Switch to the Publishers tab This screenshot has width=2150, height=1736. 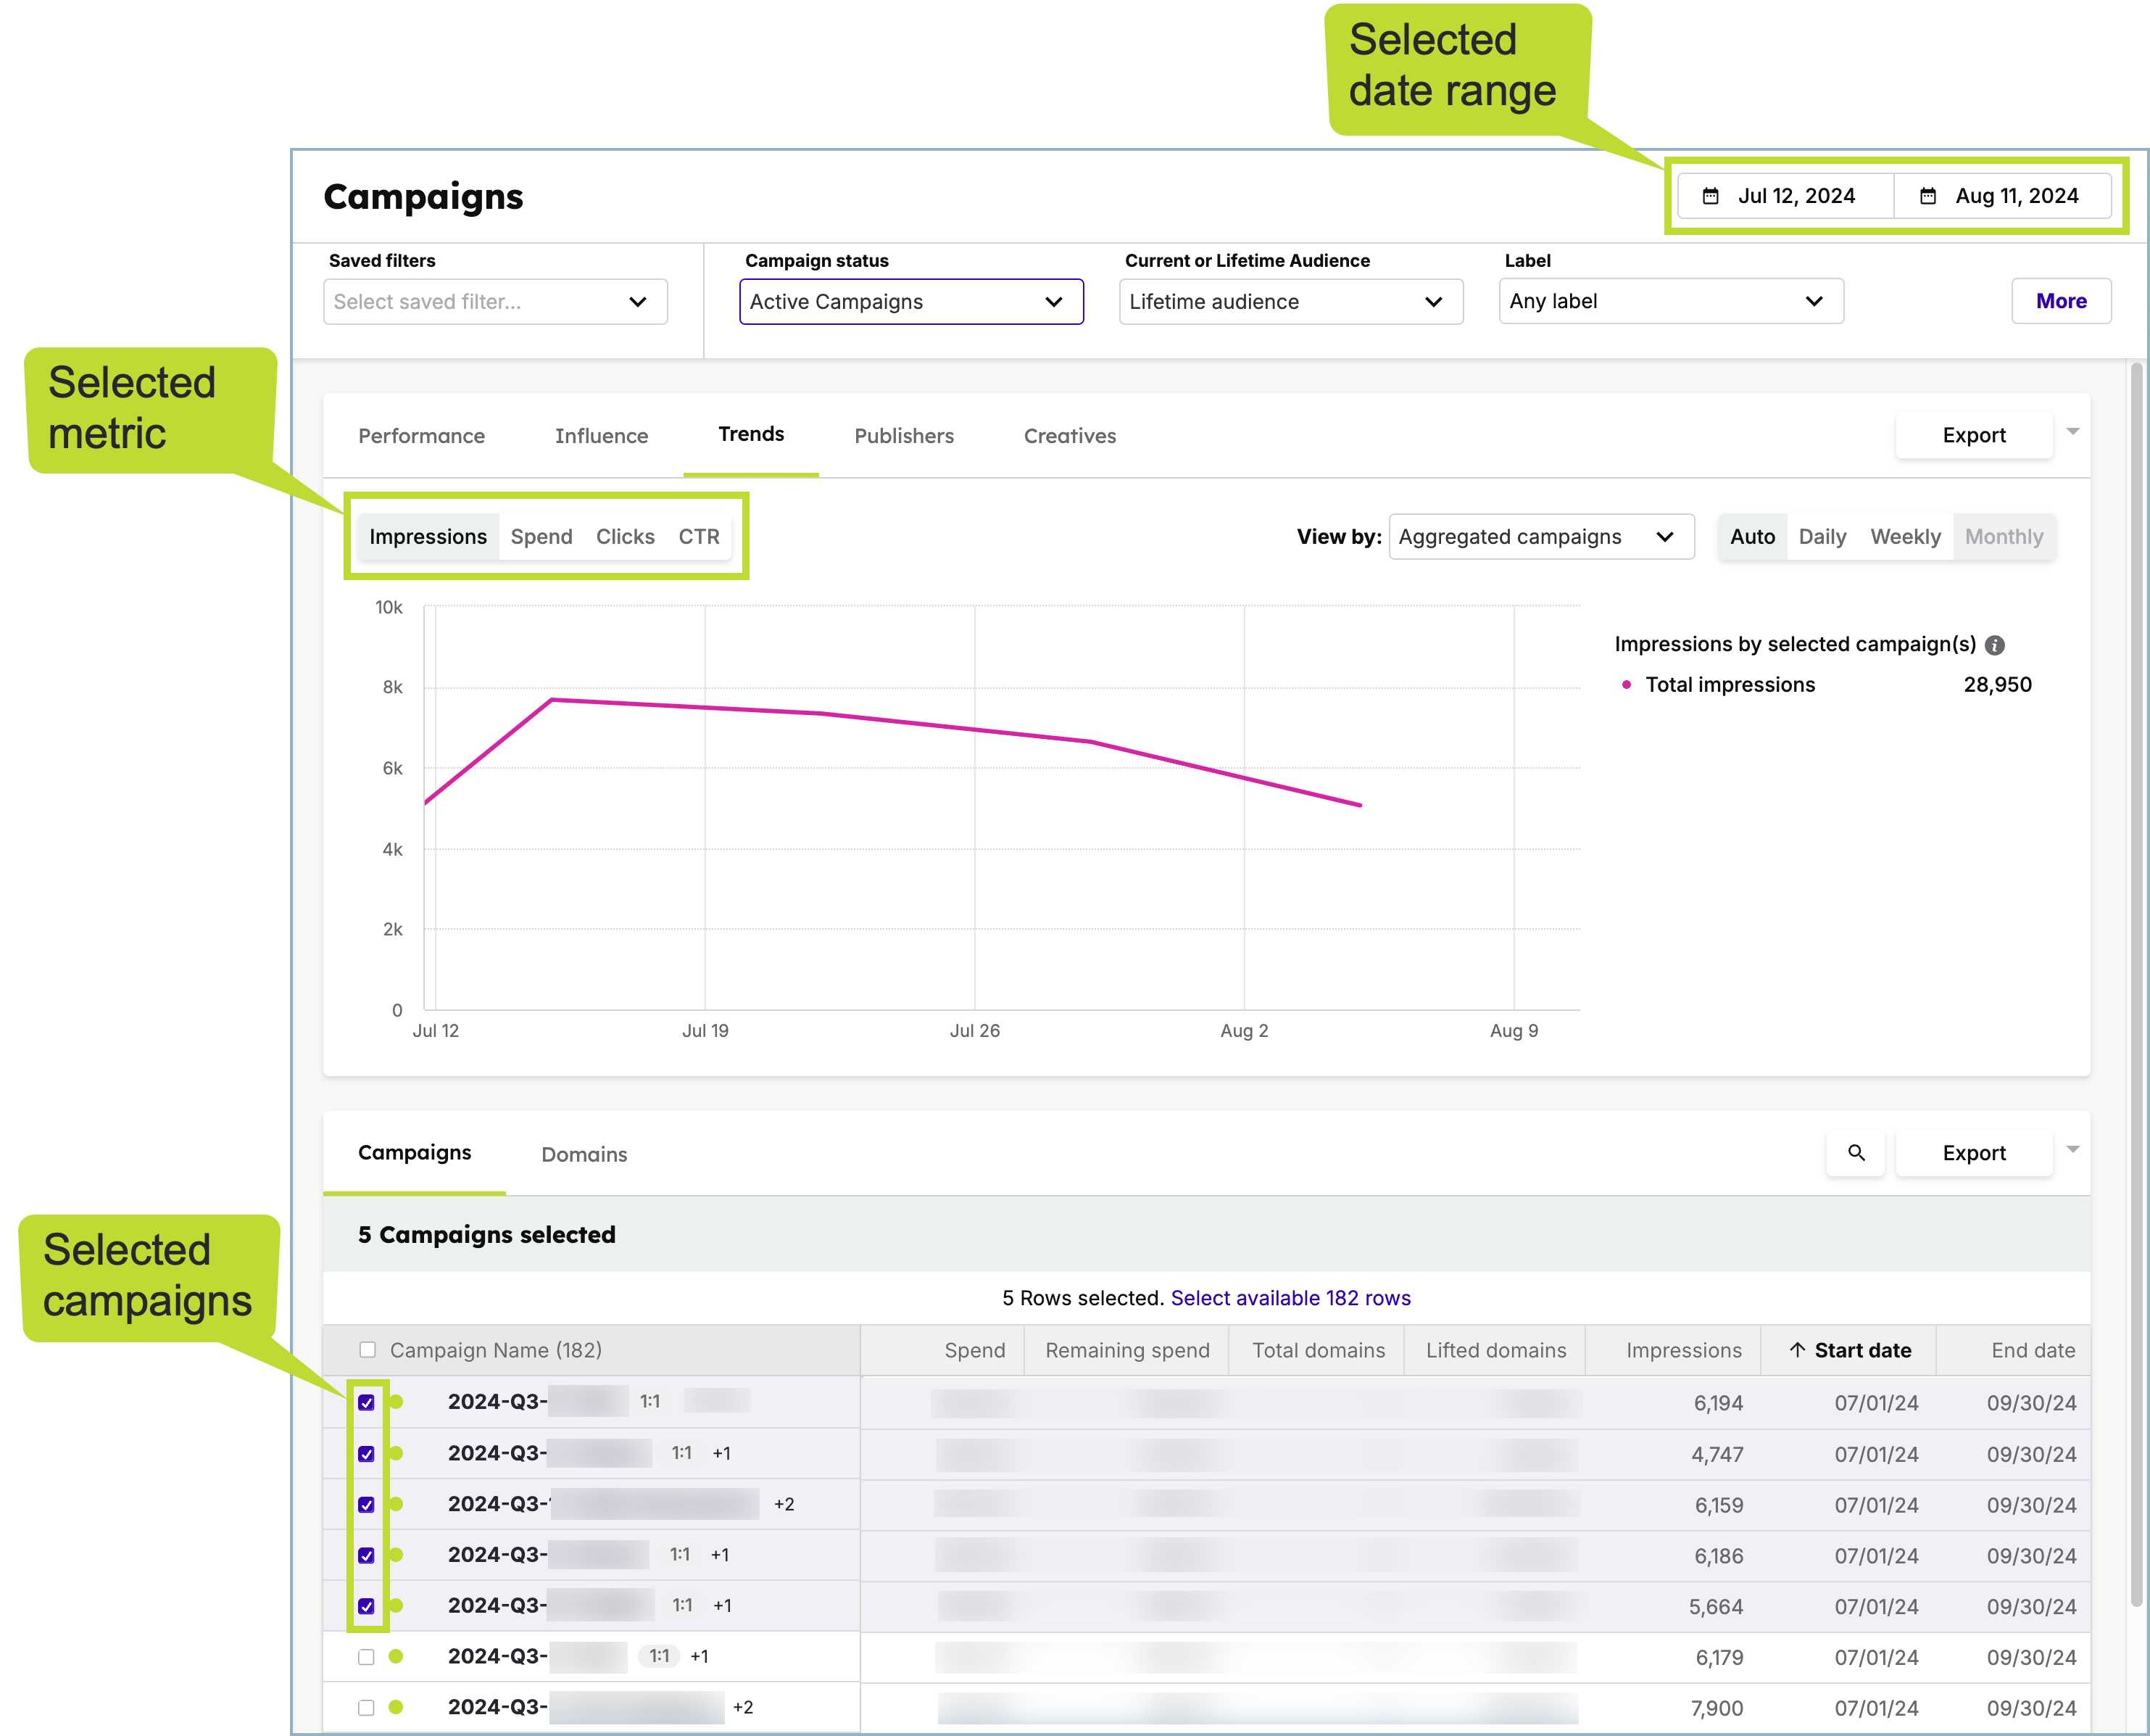(904, 436)
